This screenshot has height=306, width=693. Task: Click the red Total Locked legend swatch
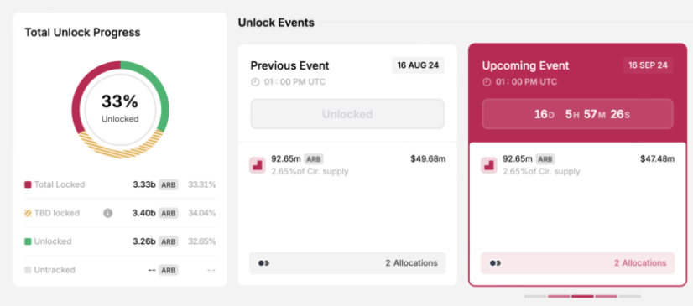click(28, 184)
